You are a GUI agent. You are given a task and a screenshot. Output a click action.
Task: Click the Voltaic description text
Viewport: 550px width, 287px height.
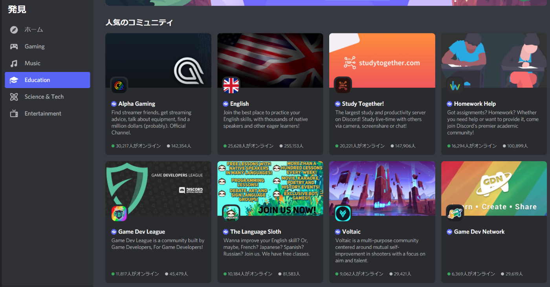click(380, 250)
